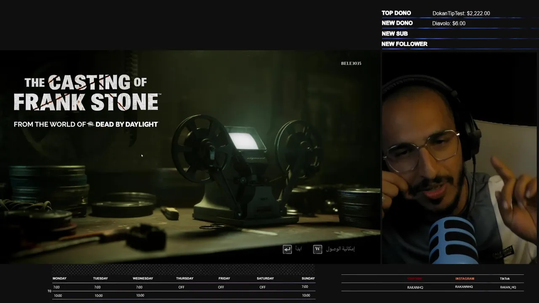Click the INSTAGRAM social label
Image resolution: width=539 pixels, height=303 pixels.
click(x=464, y=279)
